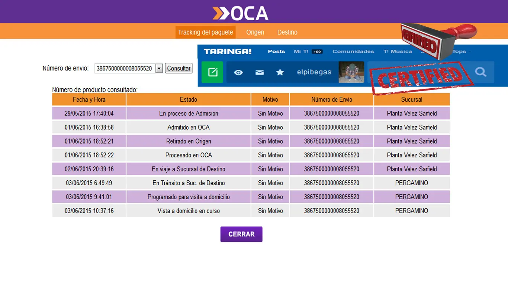The height and width of the screenshot is (285, 508).
Task: Click the shipment number in the Retirado row
Action: pyautogui.click(x=332, y=141)
